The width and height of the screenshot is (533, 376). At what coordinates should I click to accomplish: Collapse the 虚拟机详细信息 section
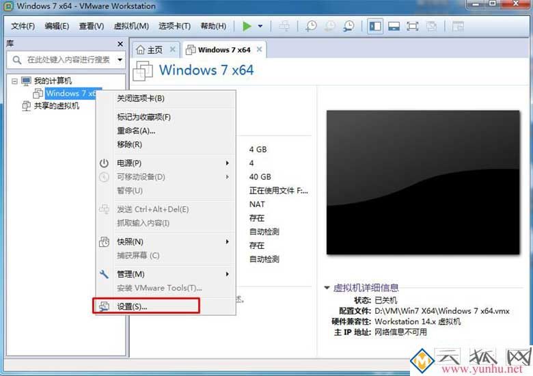pyautogui.click(x=327, y=288)
